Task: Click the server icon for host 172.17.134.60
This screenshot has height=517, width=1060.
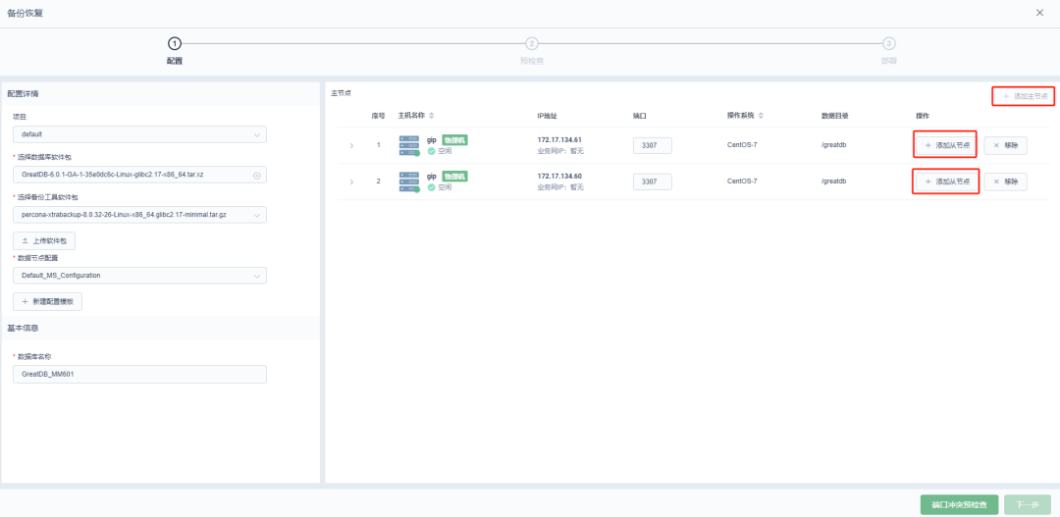Action: (x=409, y=181)
